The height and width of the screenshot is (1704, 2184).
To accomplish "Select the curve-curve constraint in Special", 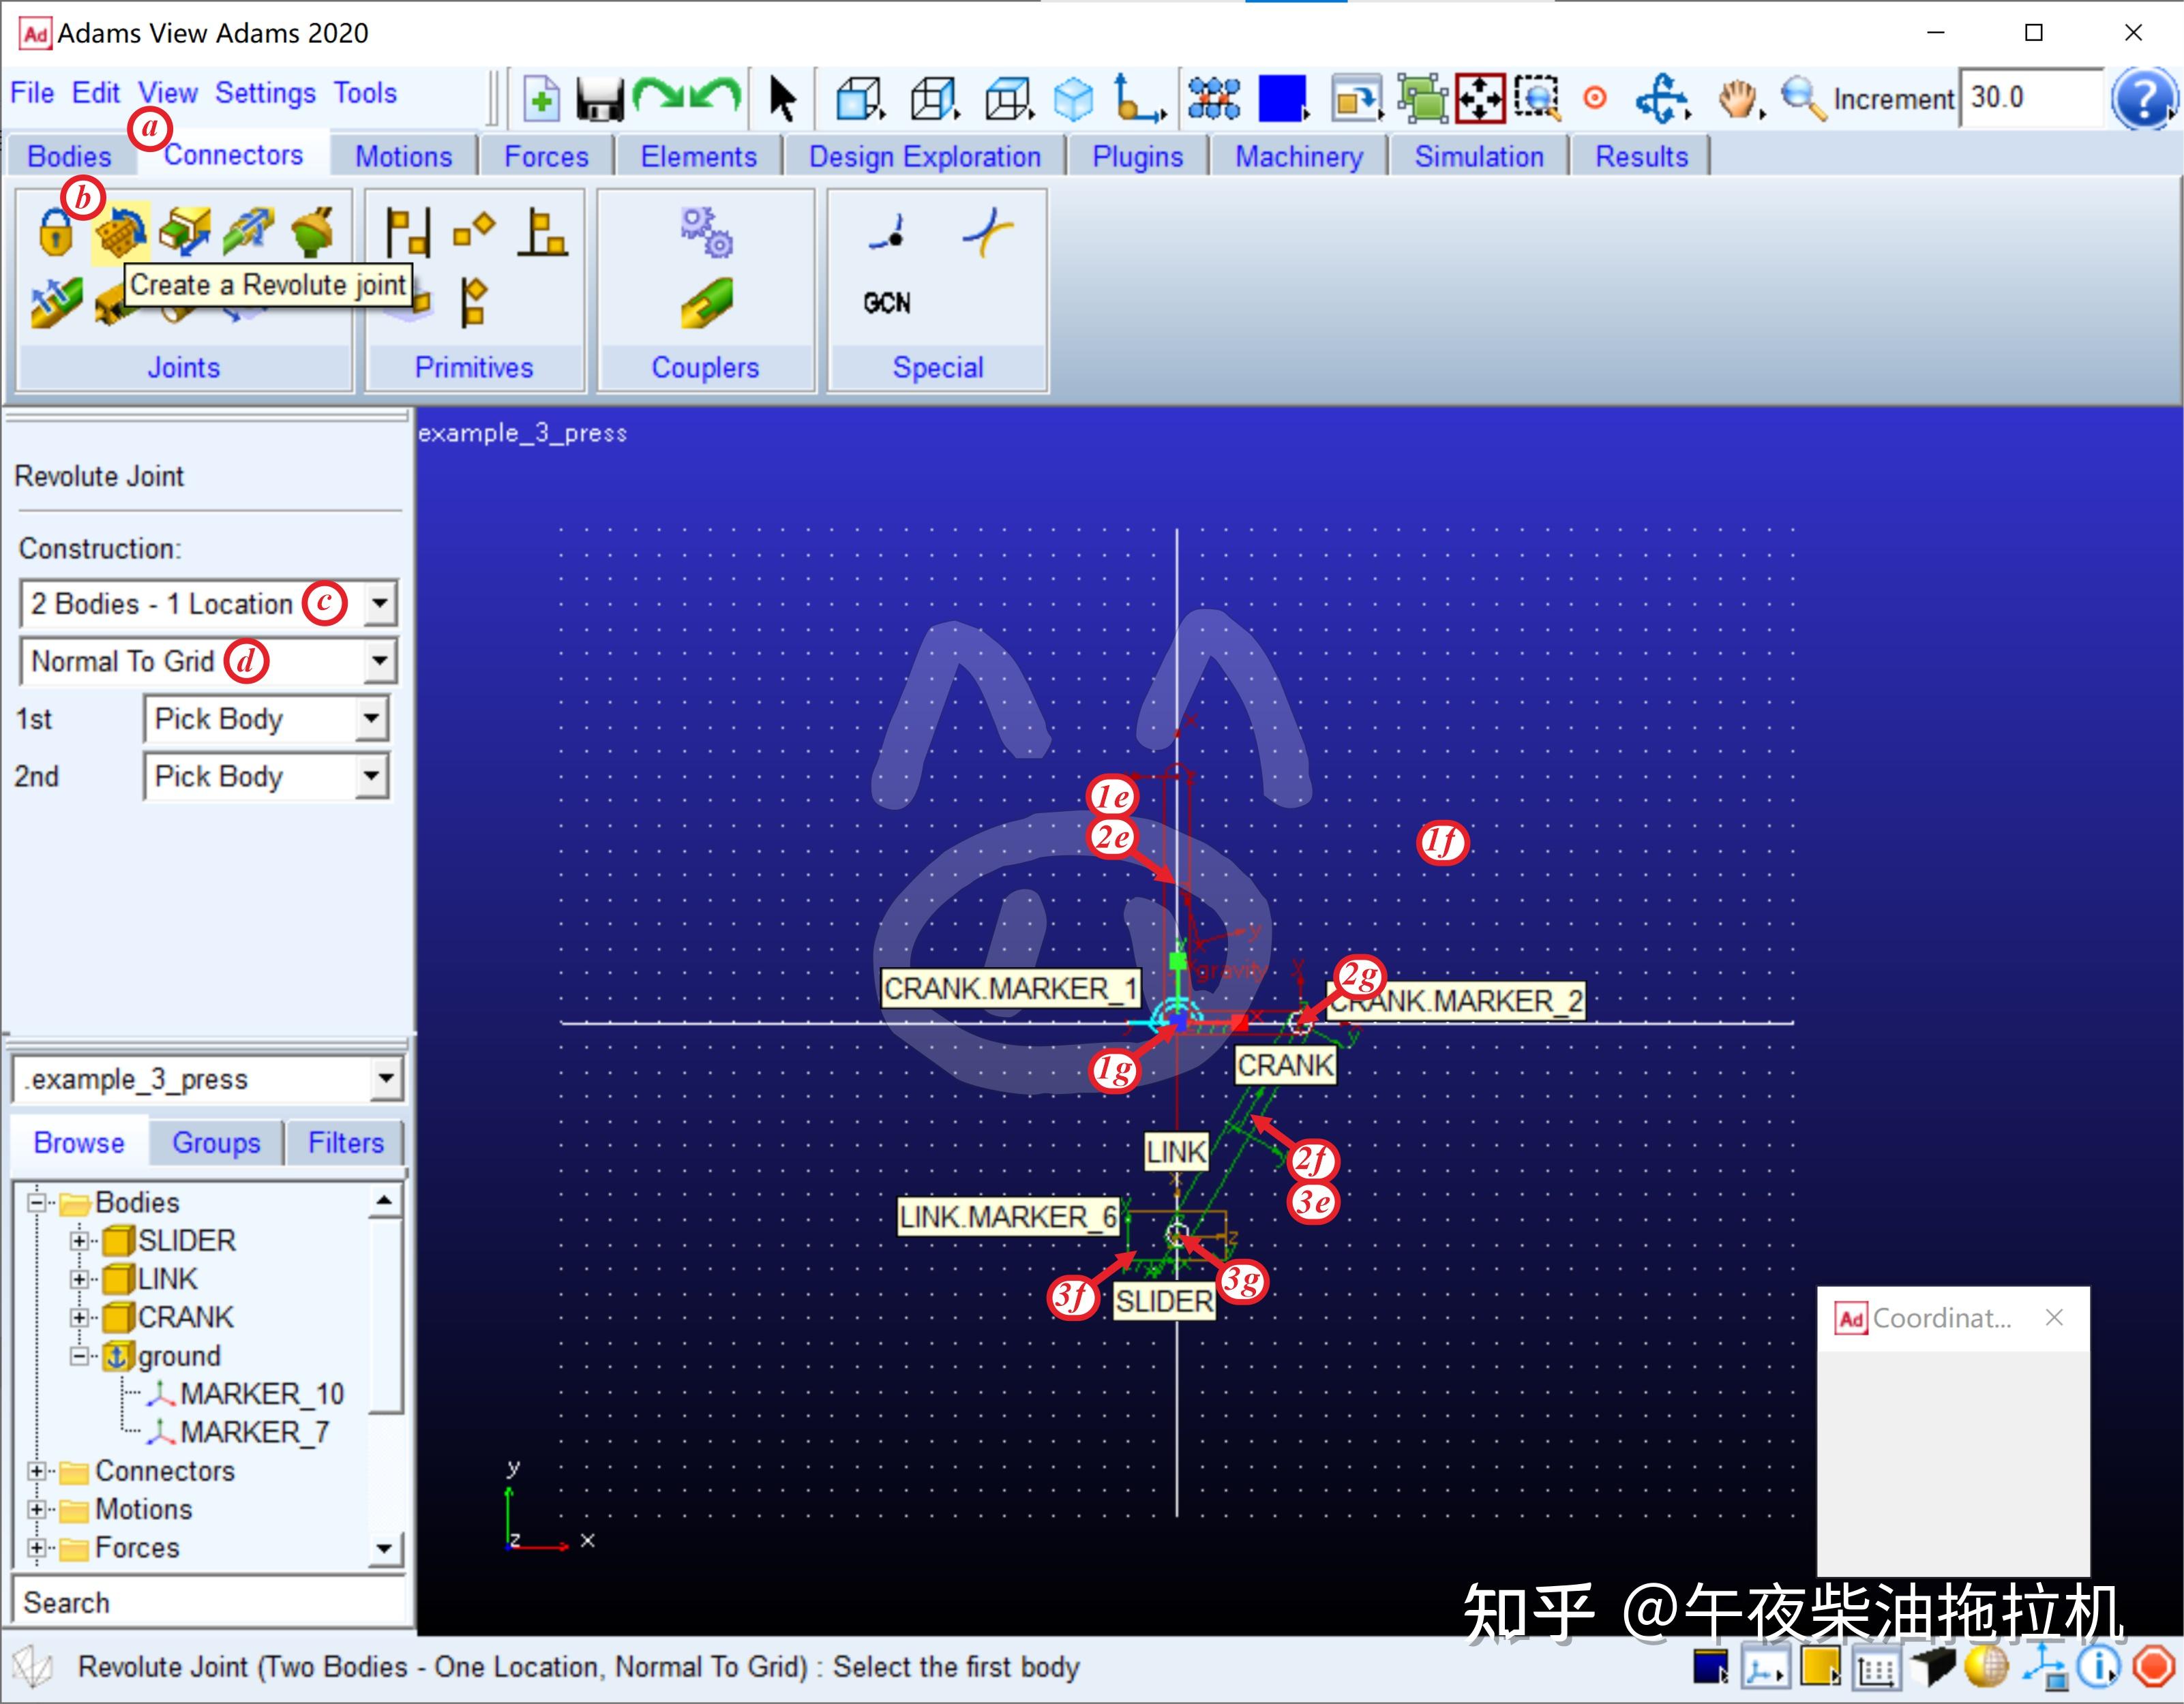I will click(987, 232).
